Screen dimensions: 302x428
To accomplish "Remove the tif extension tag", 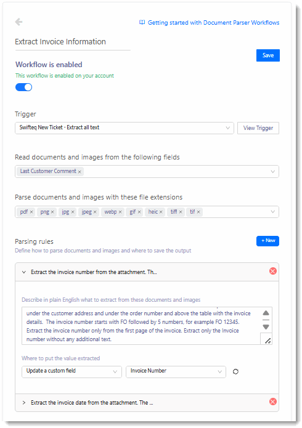I will pos(198,212).
